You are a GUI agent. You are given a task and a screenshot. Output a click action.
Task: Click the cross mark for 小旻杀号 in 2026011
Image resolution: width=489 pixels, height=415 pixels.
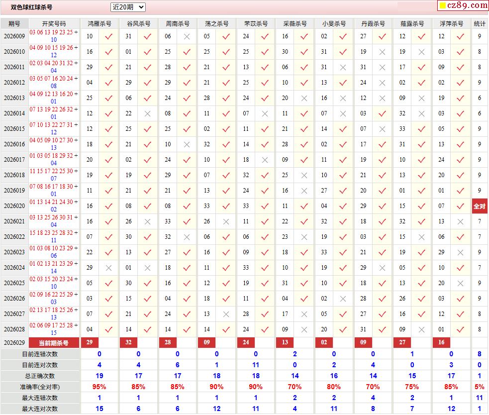coord(343,67)
